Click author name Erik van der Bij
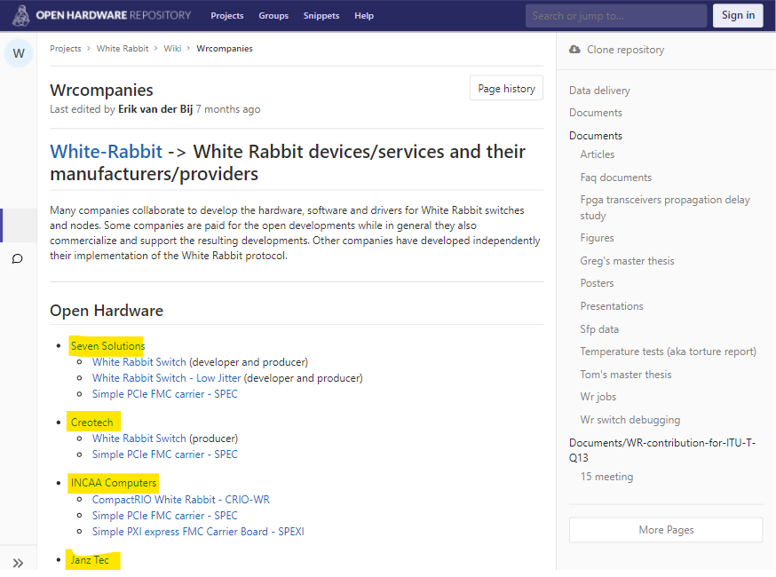776x577 pixels. pos(155,109)
